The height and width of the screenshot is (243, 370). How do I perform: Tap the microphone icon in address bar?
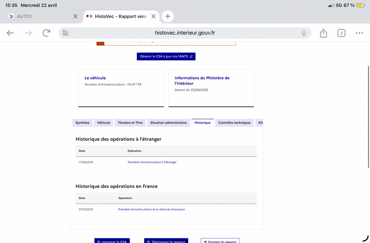[304, 33]
